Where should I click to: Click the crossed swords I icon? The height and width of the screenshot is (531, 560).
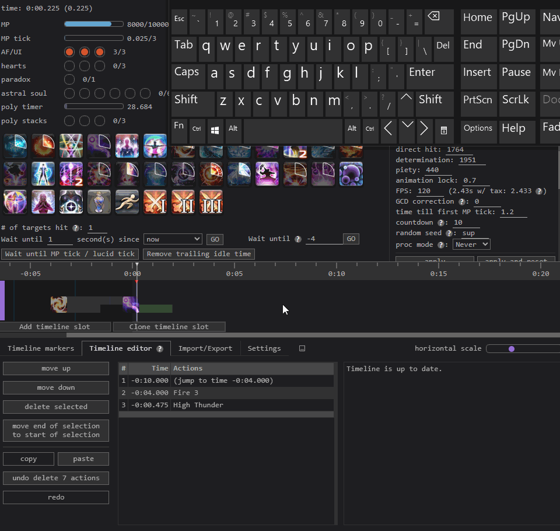tap(155, 202)
